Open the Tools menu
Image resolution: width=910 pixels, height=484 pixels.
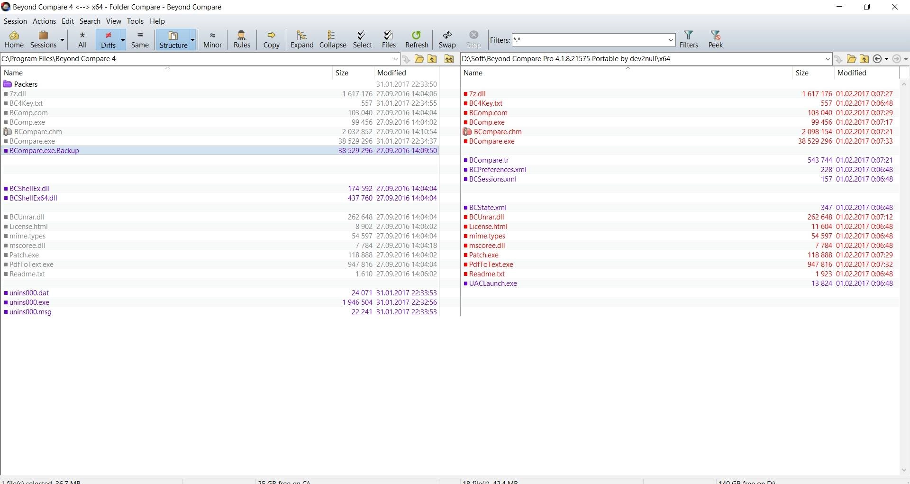(135, 21)
